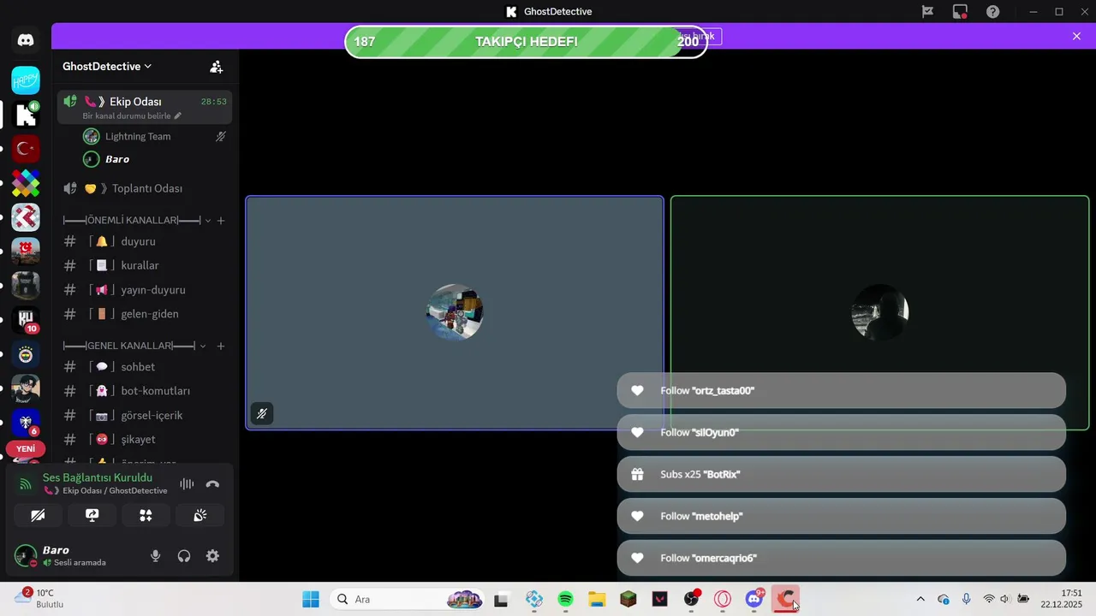Click the 'Follow metohelp' alert

(x=841, y=516)
